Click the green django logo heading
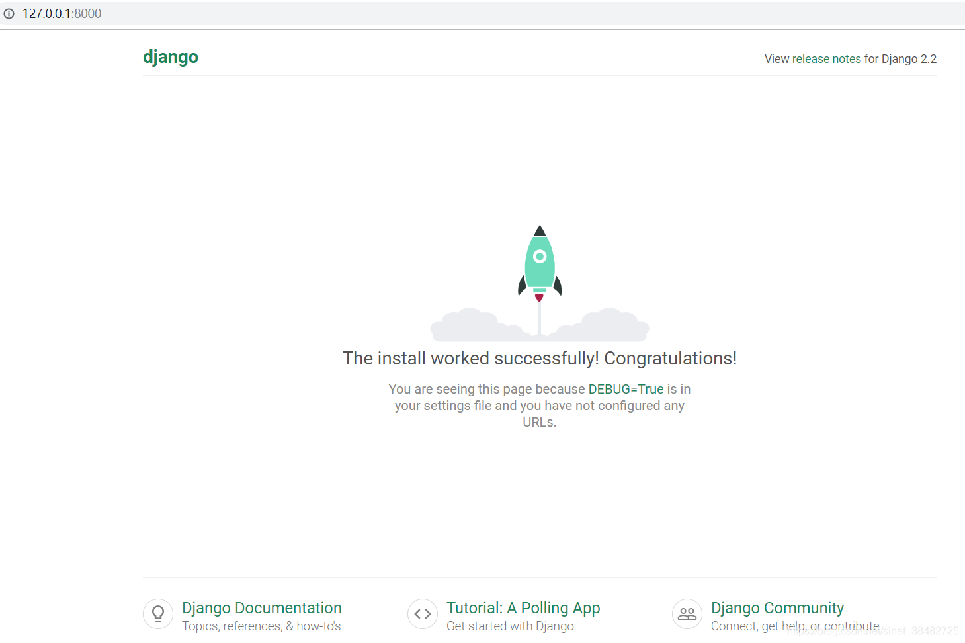Image resolution: width=965 pixels, height=643 pixels. [x=171, y=57]
